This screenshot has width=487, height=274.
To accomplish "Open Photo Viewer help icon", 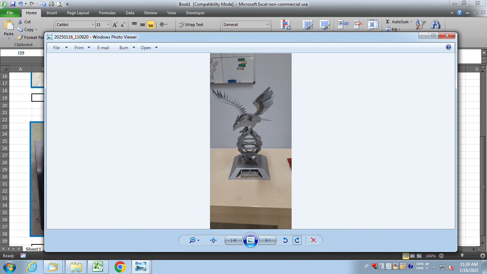I will pos(448,47).
